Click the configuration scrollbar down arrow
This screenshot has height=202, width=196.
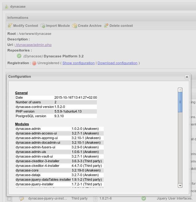click(x=180, y=185)
